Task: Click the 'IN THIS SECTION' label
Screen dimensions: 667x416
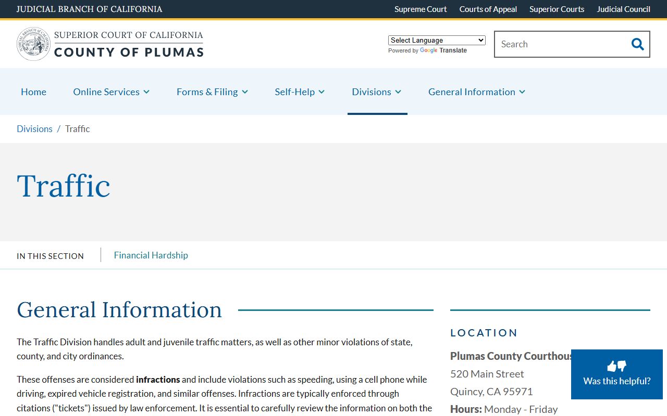Action: click(50, 256)
